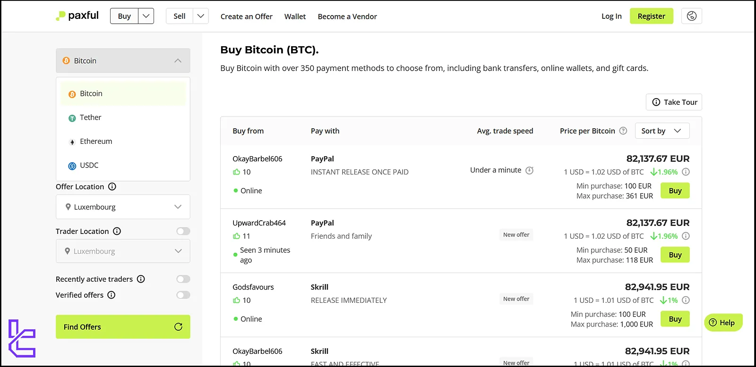
Task: Click the Recently active traders info icon
Action: [x=141, y=279]
